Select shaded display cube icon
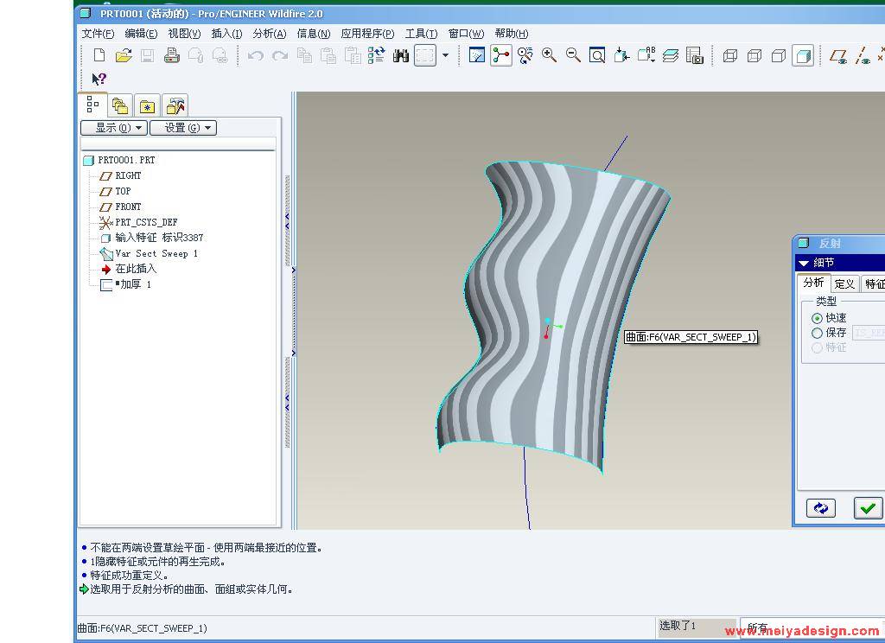The image size is (885, 643). (x=803, y=56)
